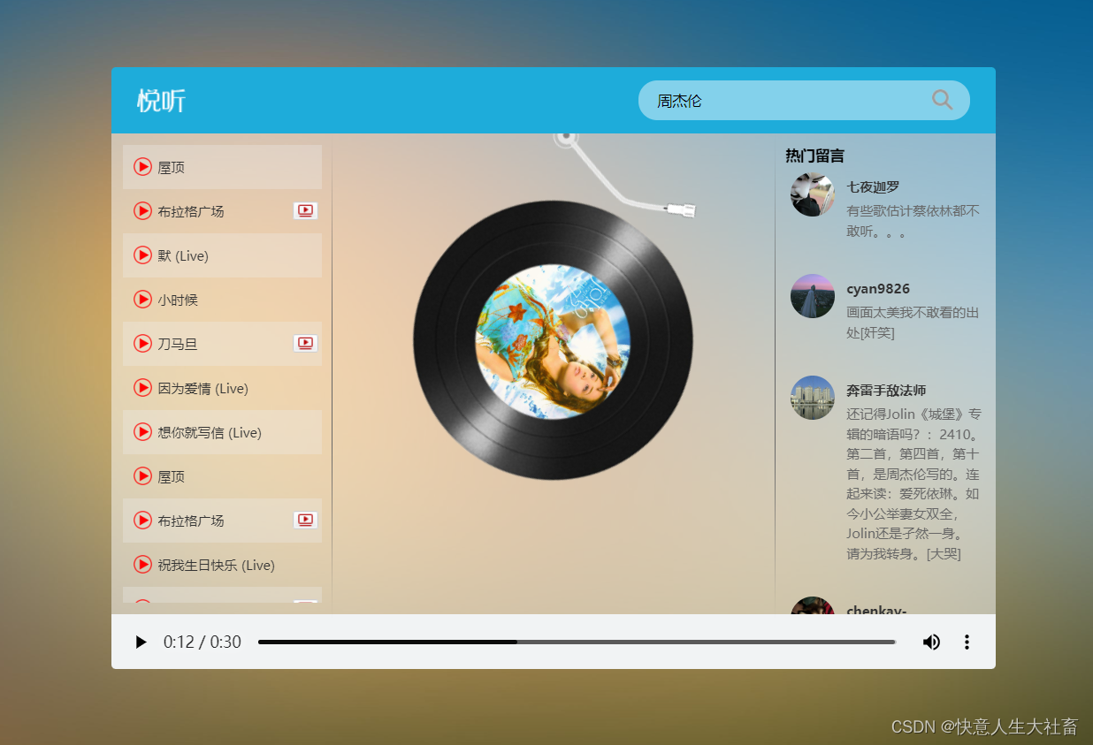
Task: Play 祝我生日快乐 (Live) via its play icon
Action: click(142, 564)
